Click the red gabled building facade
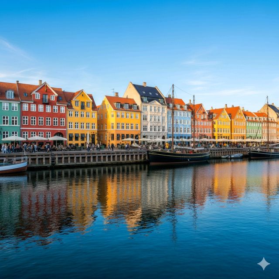The height and width of the screenshot is (279, 279). [x=44, y=113]
